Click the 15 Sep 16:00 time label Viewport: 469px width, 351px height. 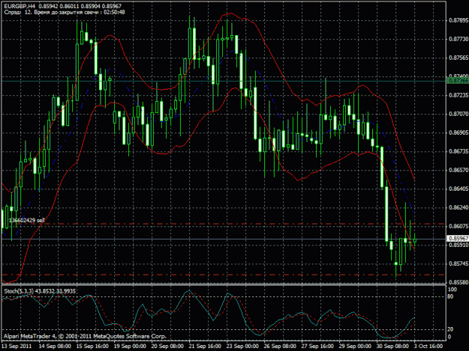[x=92, y=347]
